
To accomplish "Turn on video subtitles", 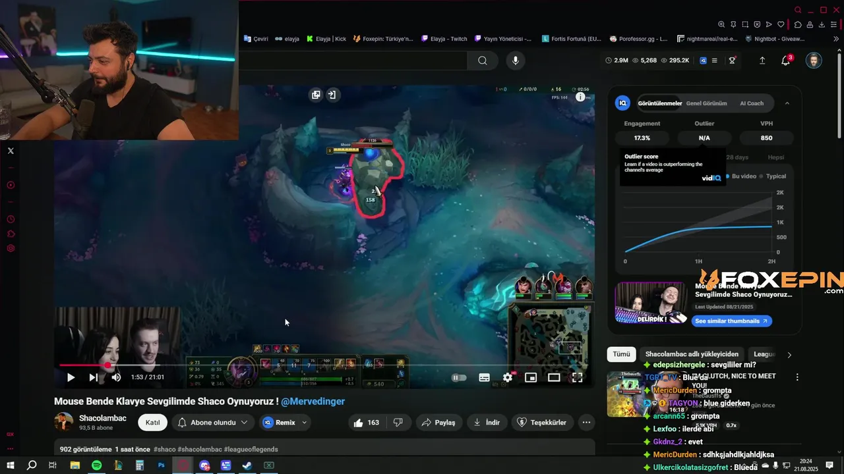I will [484, 377].
